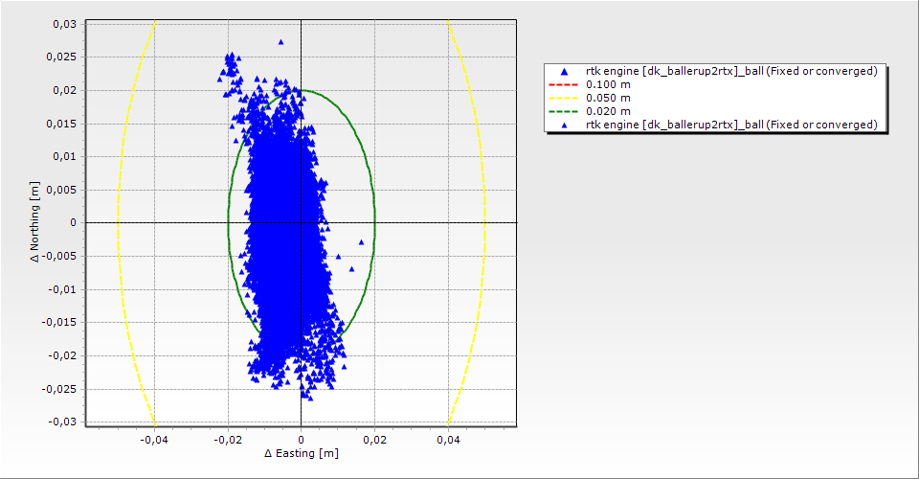Click the 0.100 m legend label
The height and width of the screenshot is (479, 919).
point(608,84)
